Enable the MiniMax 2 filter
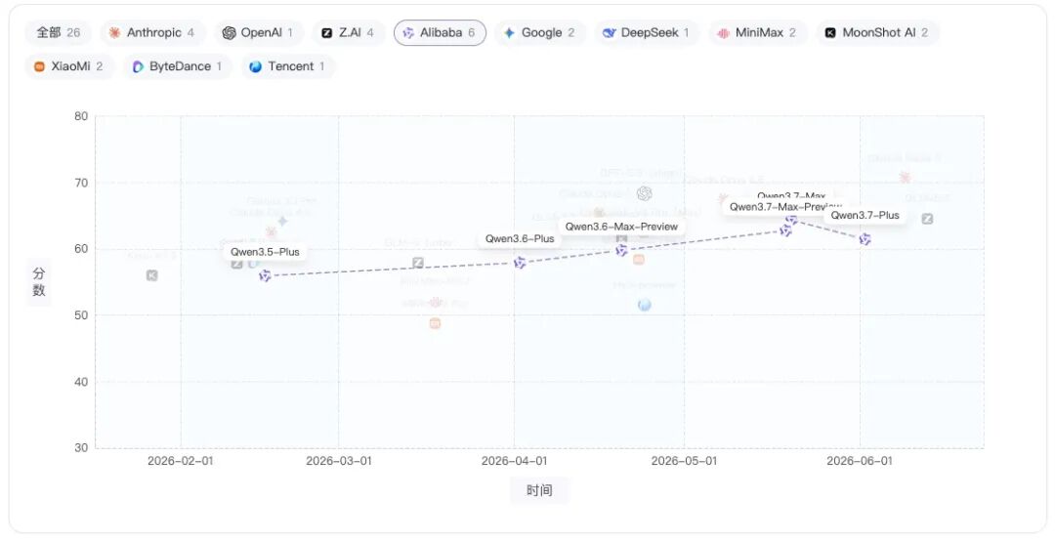 click(x=758, y=32)
